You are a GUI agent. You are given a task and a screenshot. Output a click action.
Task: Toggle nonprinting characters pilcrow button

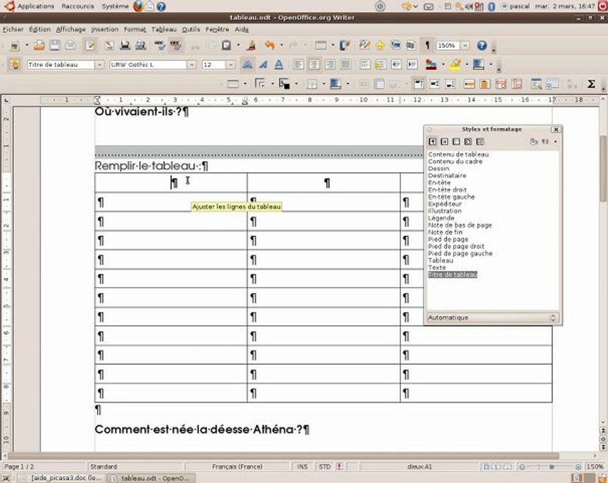pos(427,46)
